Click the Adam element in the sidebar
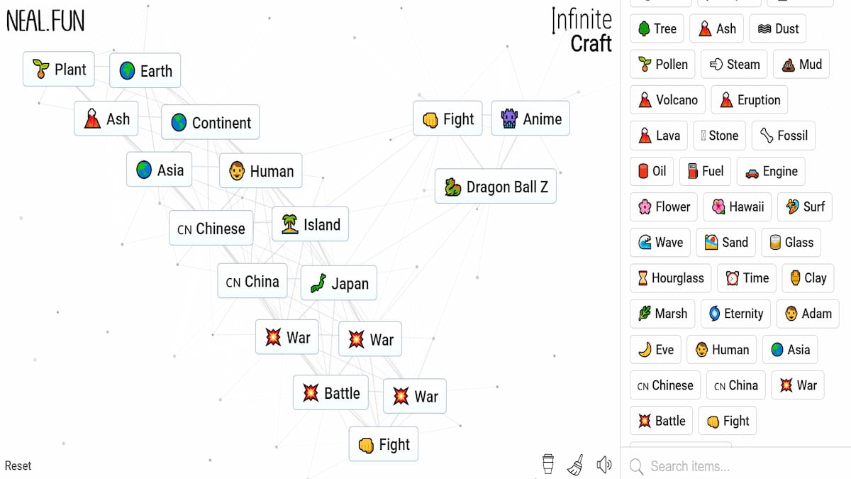 (x=807, y=314)
